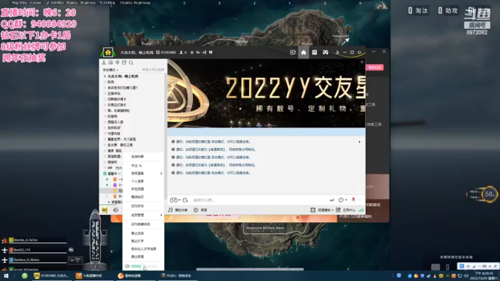This screenshot has height=281, width=500.
Task: Open the list panel icon beside home
Action: pos(314,52)
